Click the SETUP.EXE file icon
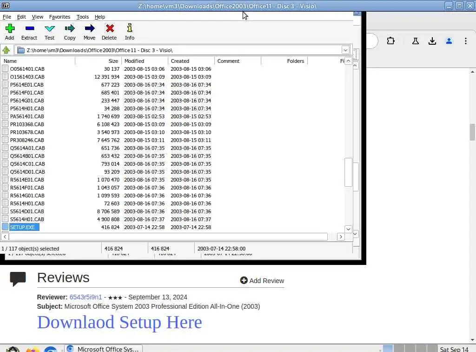This screenshot has width=476, height=352. [x=5, y=227]
